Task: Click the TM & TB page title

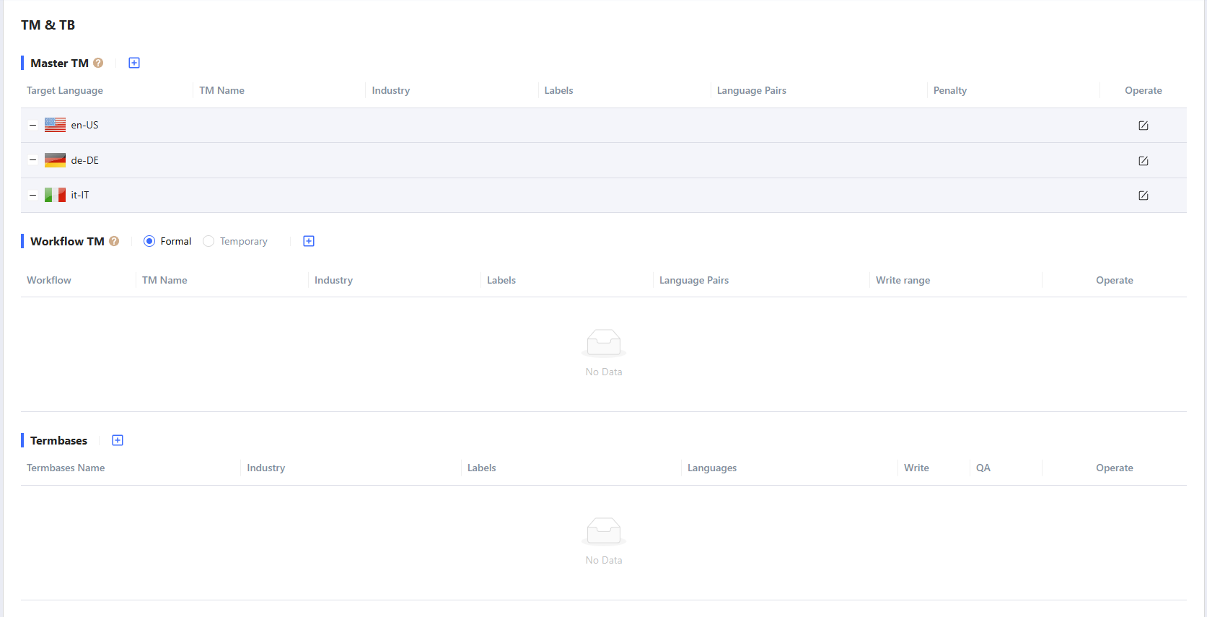Action: coord(48,25)
